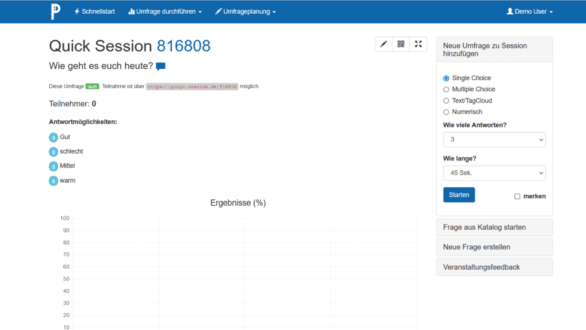Expand the Demo User account menu
The width and height of the screenshot is (586, 330).
click(x=529, y=11)
